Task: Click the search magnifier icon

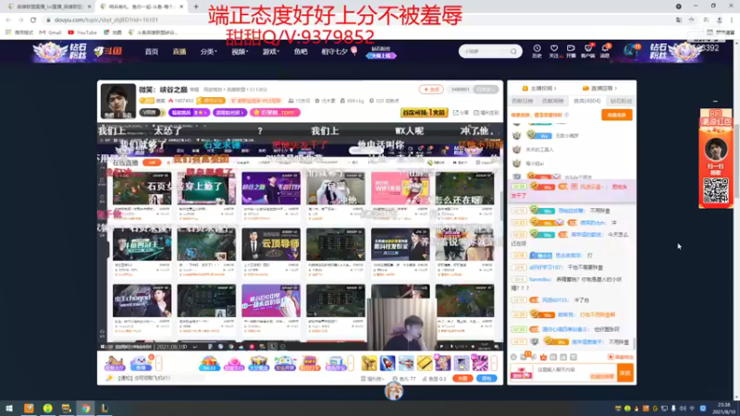Action: 513,52
